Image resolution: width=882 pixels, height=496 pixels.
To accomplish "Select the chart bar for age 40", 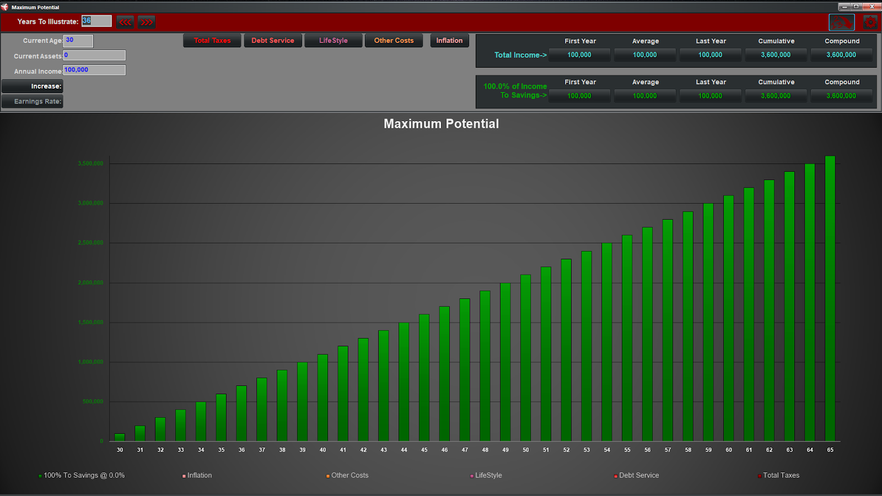I will [323, 397].
